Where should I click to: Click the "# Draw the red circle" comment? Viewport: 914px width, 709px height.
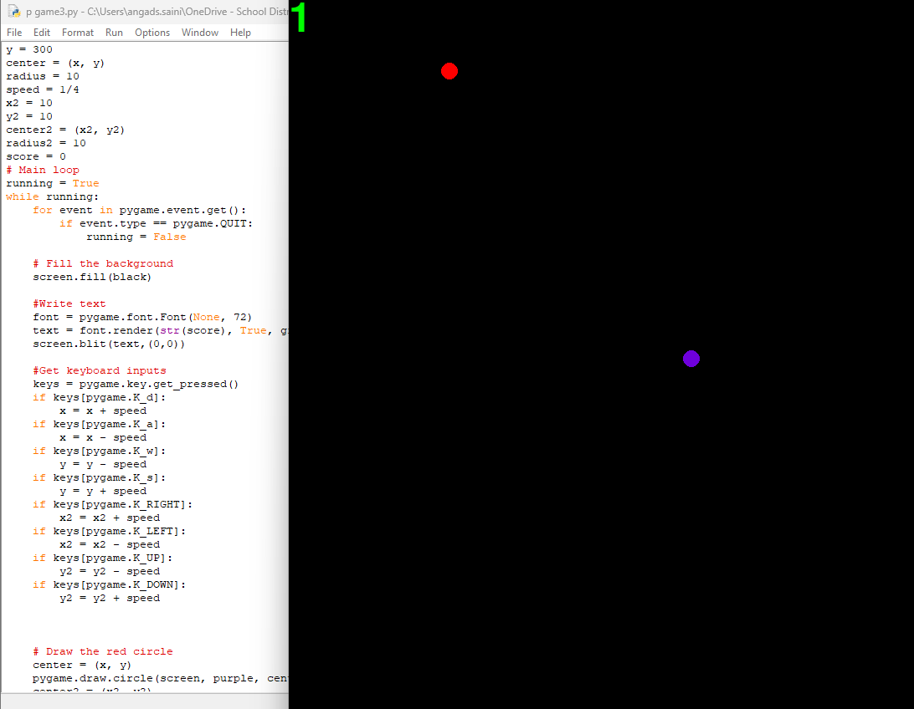pos(103,651)
